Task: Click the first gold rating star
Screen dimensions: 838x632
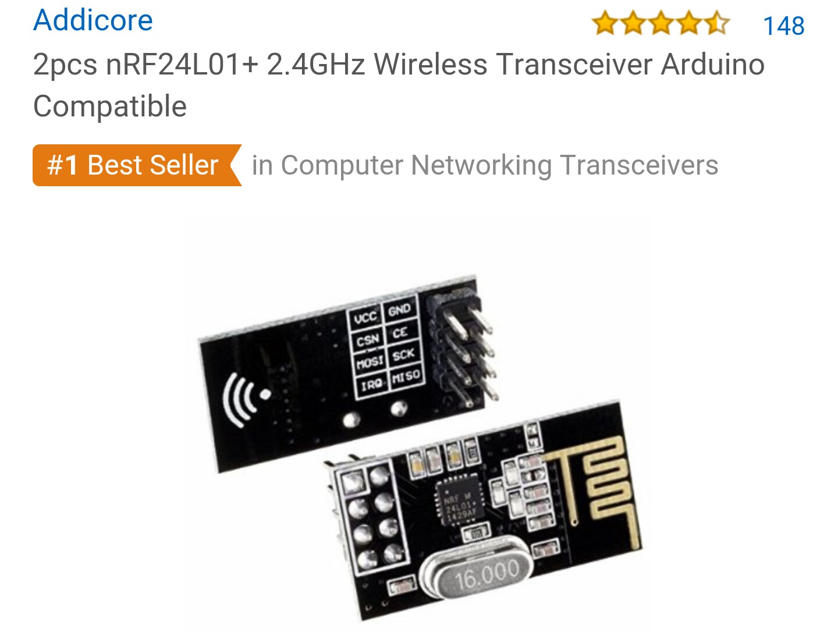Action: [x=605, y=24]
